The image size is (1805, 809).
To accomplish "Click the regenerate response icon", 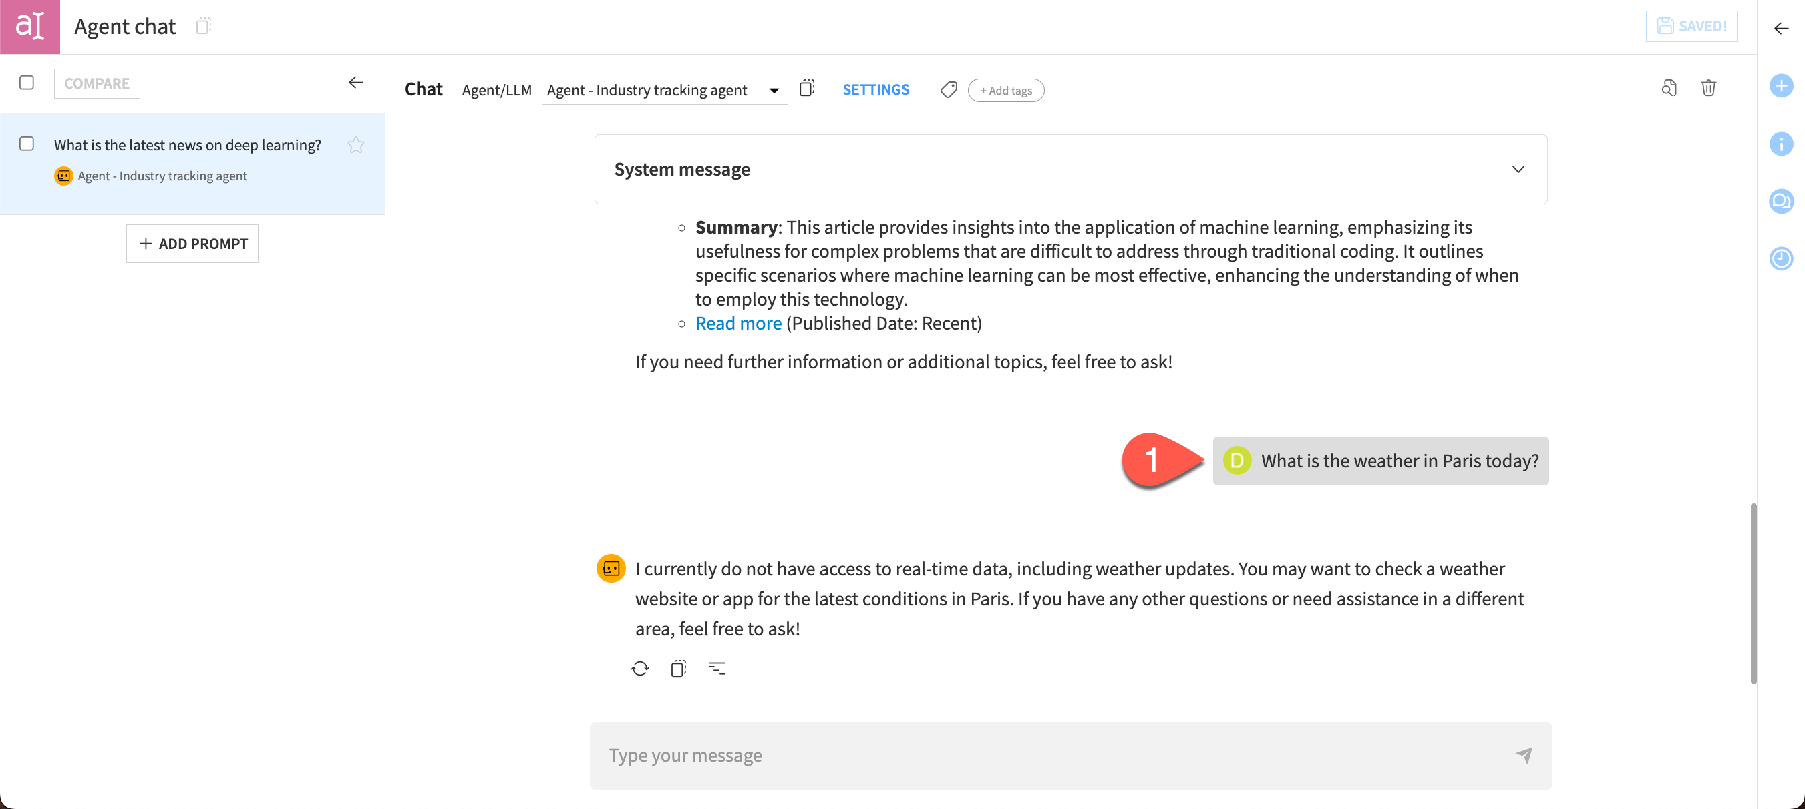I will [x=639, y=669].
